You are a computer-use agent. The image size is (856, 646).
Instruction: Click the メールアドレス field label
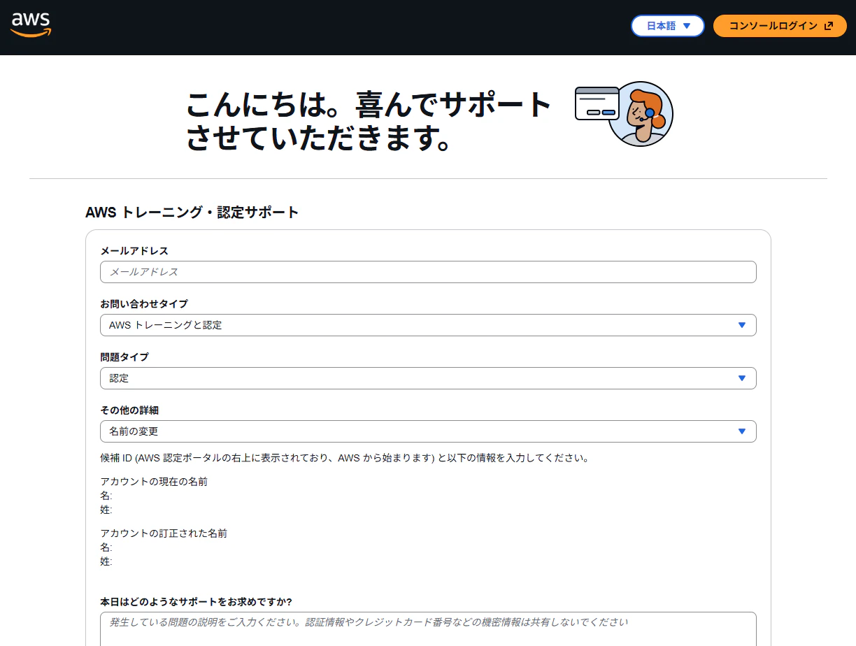(x=134, y=251)
